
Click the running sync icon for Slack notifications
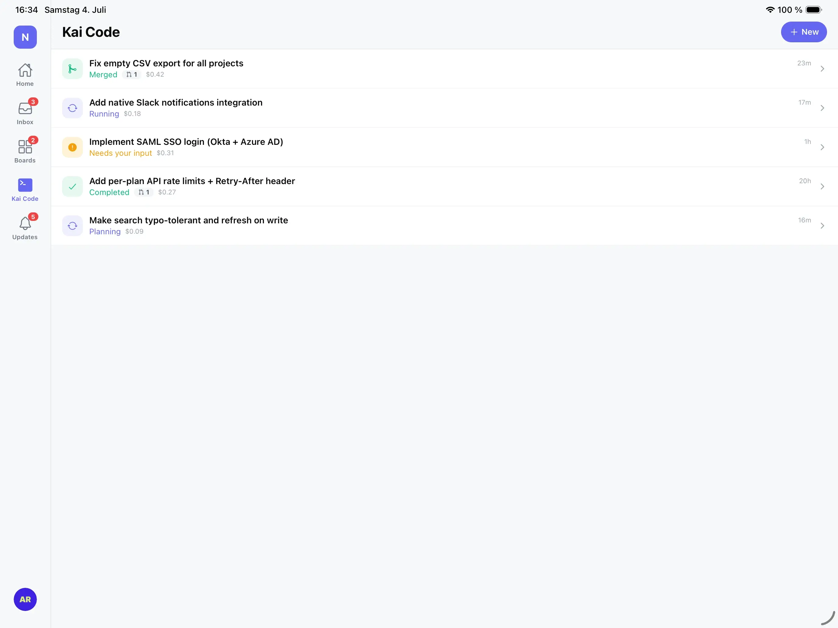(x=72, y=108)
